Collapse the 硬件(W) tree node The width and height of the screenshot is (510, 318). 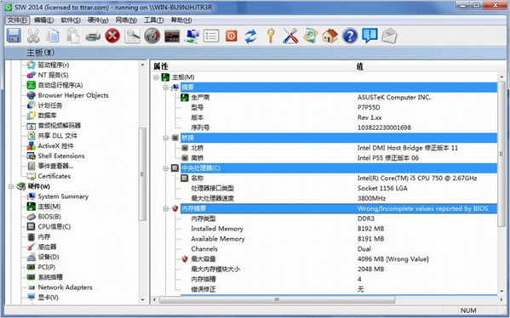[11, 186]
